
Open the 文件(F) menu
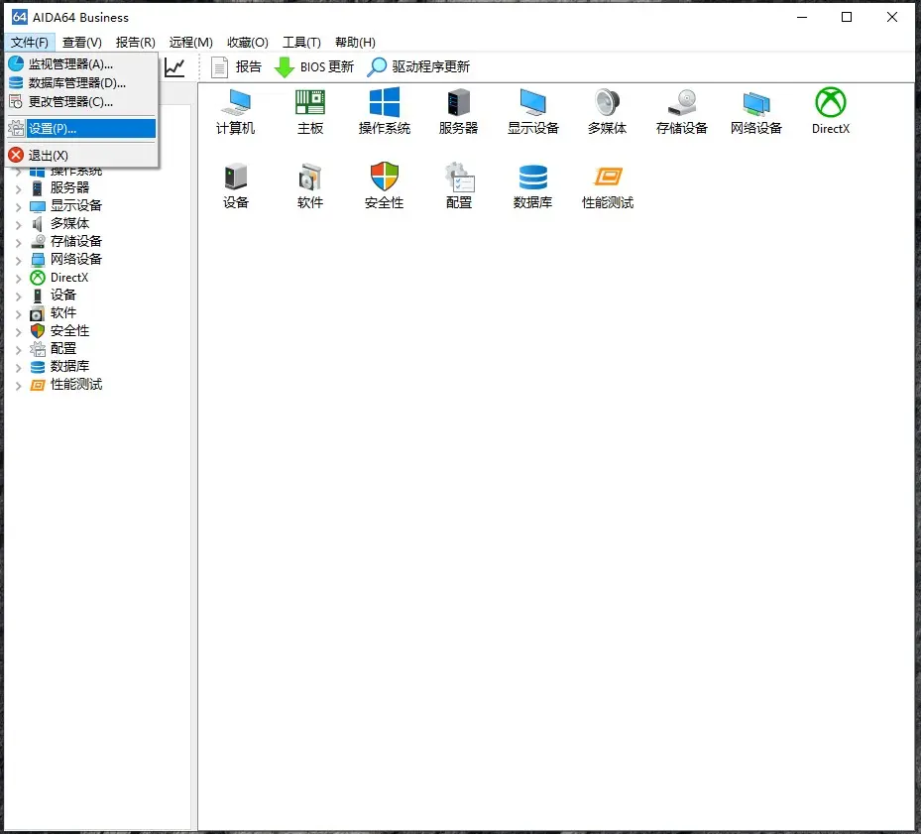30,43
